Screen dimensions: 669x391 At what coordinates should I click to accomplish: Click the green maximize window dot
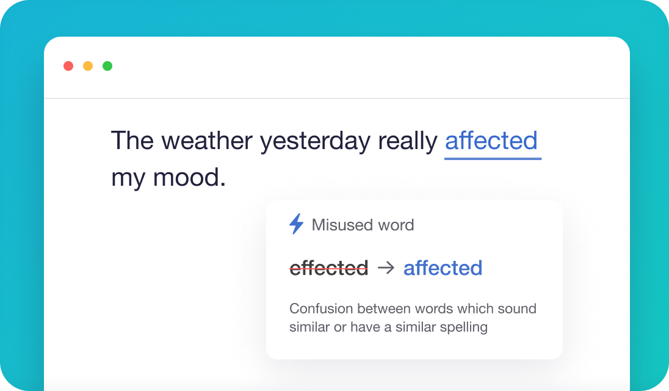coord(107,66)
